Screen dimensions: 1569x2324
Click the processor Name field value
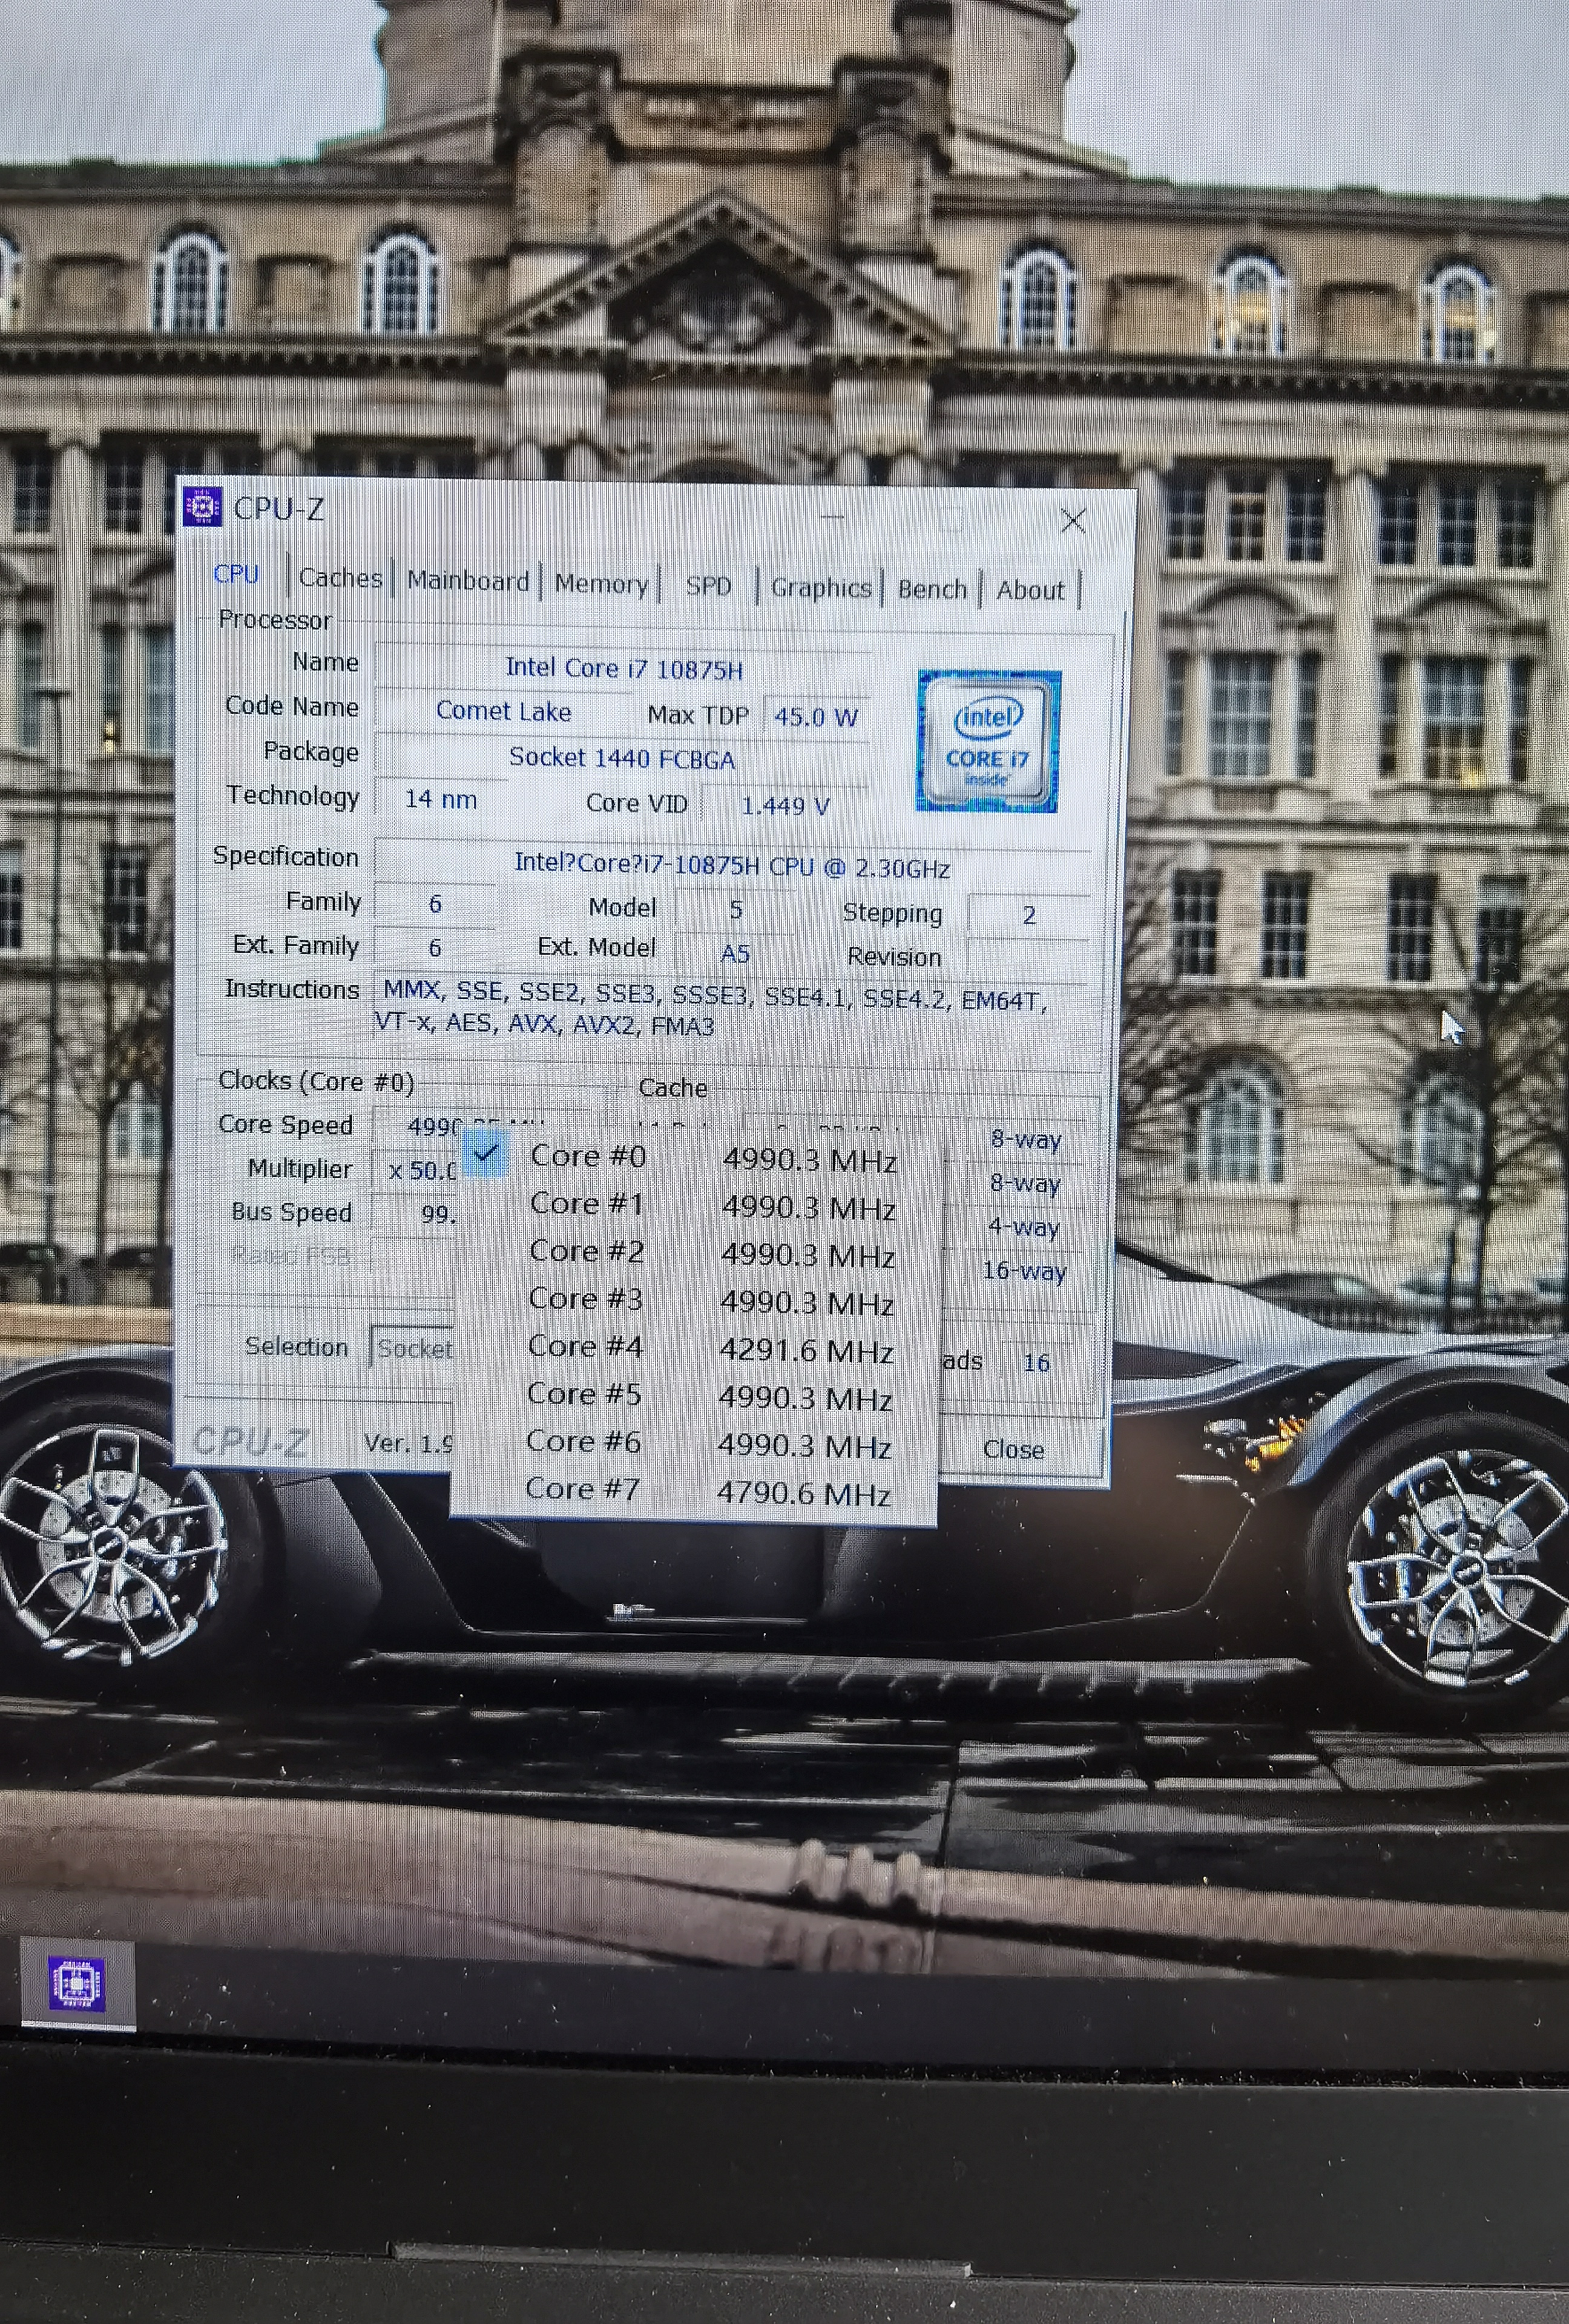click(x=623, y=668)
